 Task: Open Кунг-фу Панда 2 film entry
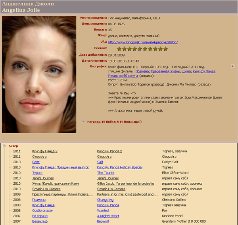pyautogui.click(x=45, y=151)
